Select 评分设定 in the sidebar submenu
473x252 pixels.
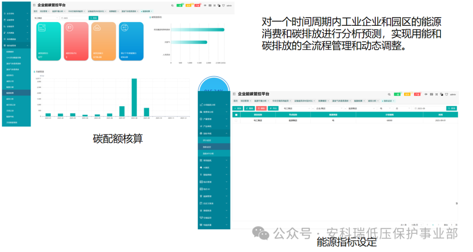tap(214, 140)
